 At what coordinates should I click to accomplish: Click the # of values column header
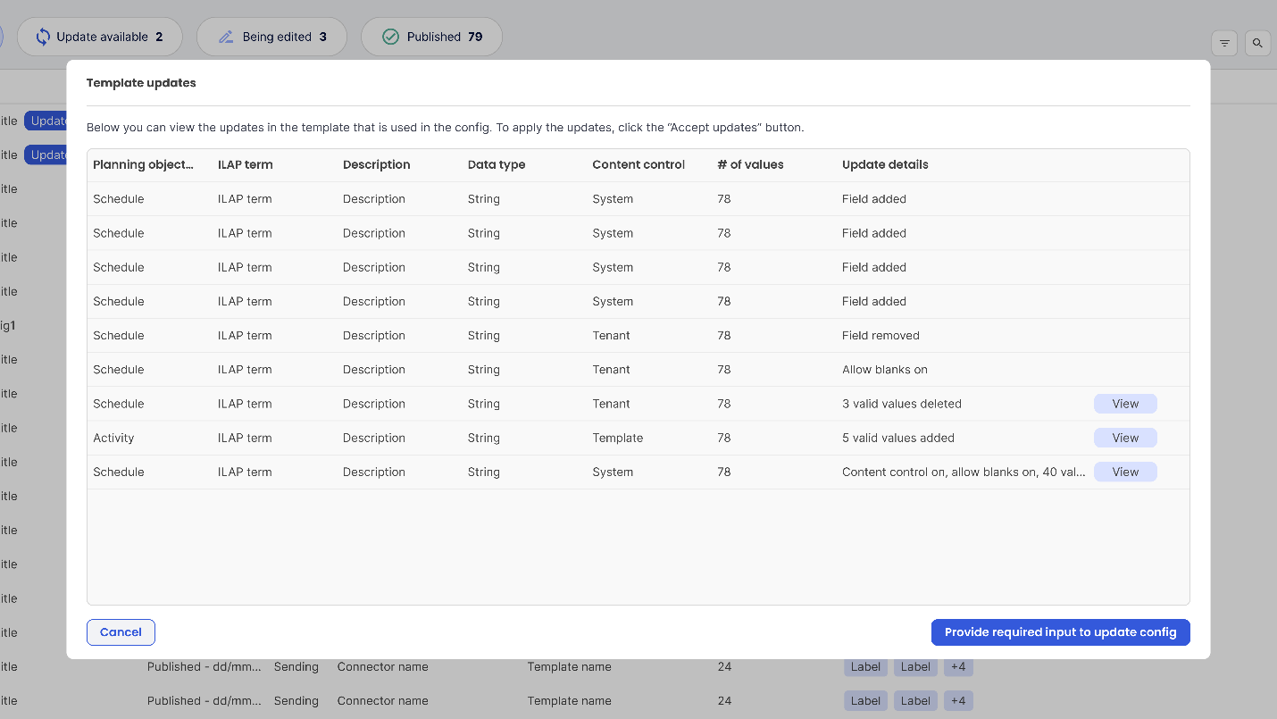click(x=750, y=164)
